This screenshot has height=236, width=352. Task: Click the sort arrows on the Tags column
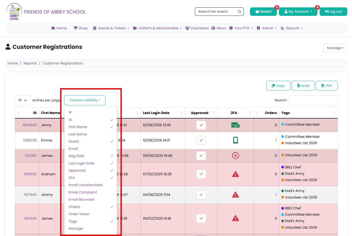click(x=334, y=113)
